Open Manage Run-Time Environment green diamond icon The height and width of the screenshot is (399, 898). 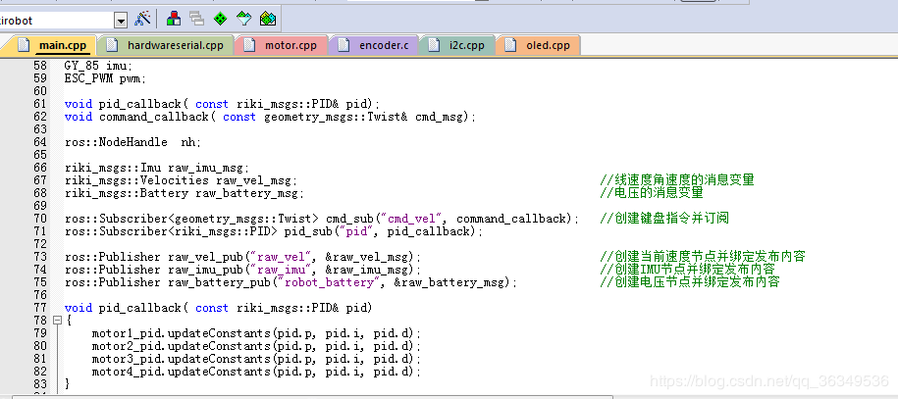[220, 18]
